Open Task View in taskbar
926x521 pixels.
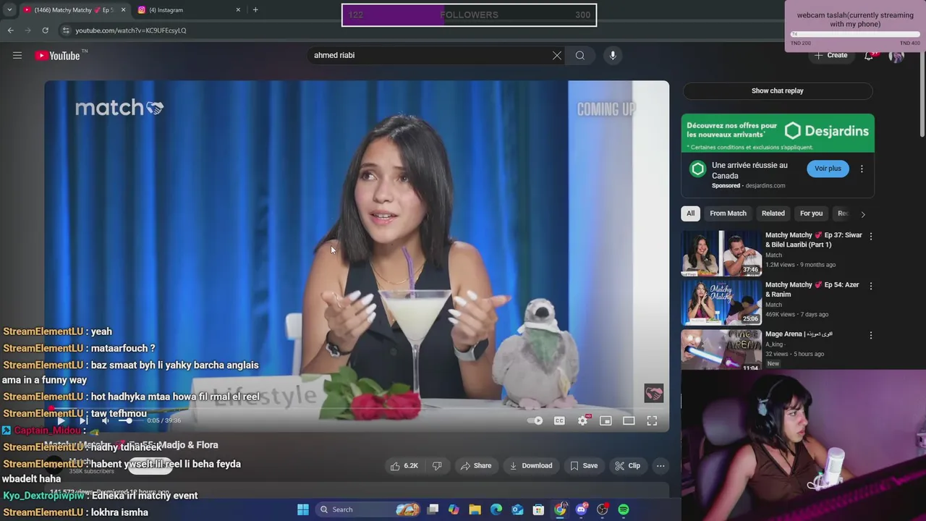433,509
